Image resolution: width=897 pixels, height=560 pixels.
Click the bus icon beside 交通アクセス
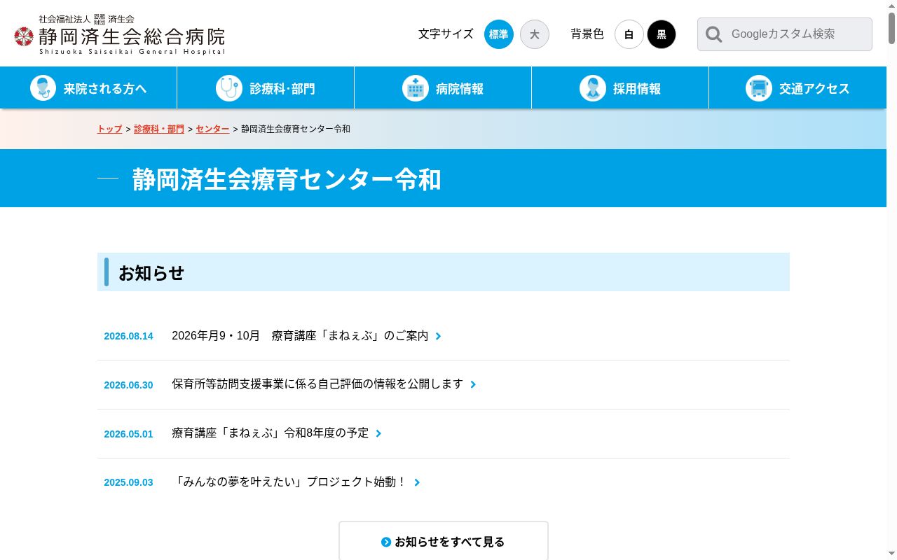[758, 88]
